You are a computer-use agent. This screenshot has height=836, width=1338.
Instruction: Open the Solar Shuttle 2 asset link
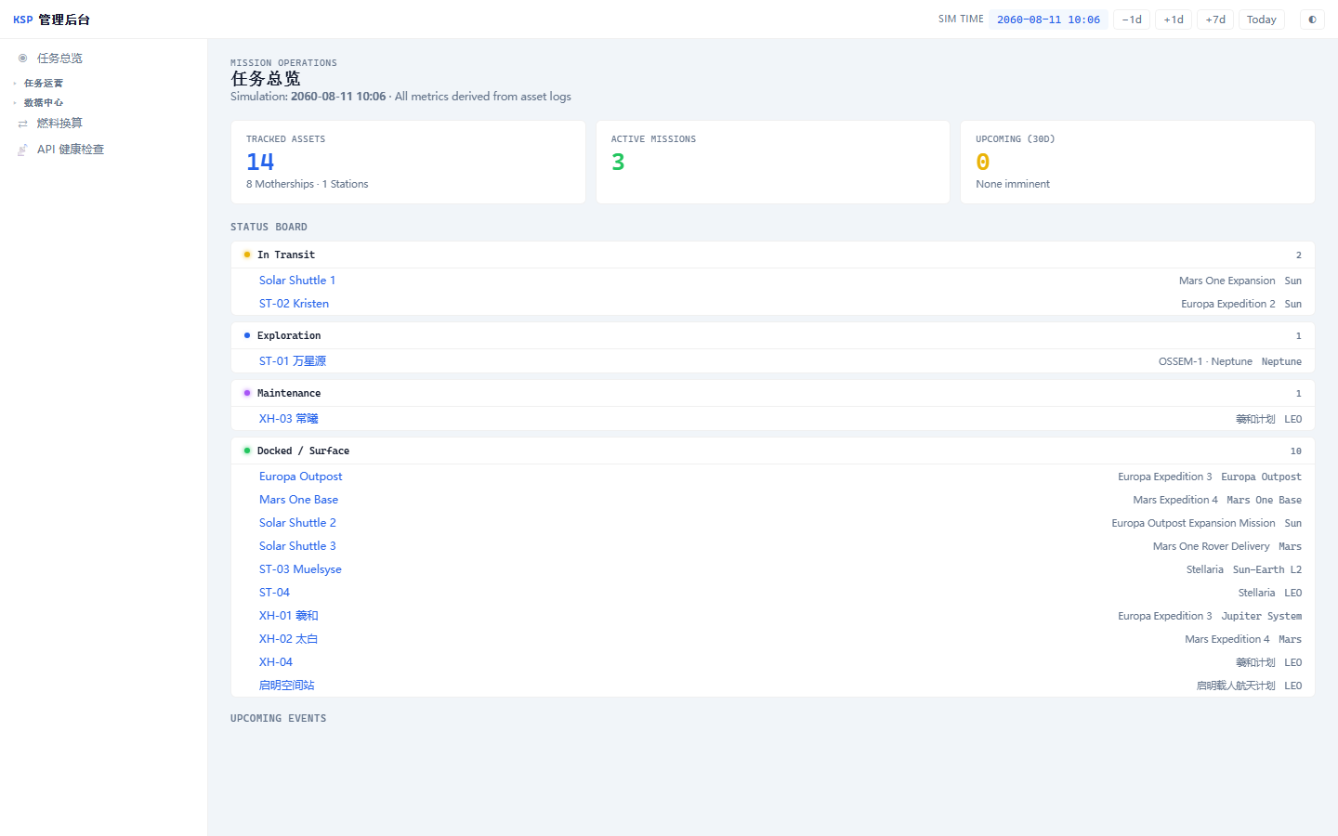[x=297, y=523]
